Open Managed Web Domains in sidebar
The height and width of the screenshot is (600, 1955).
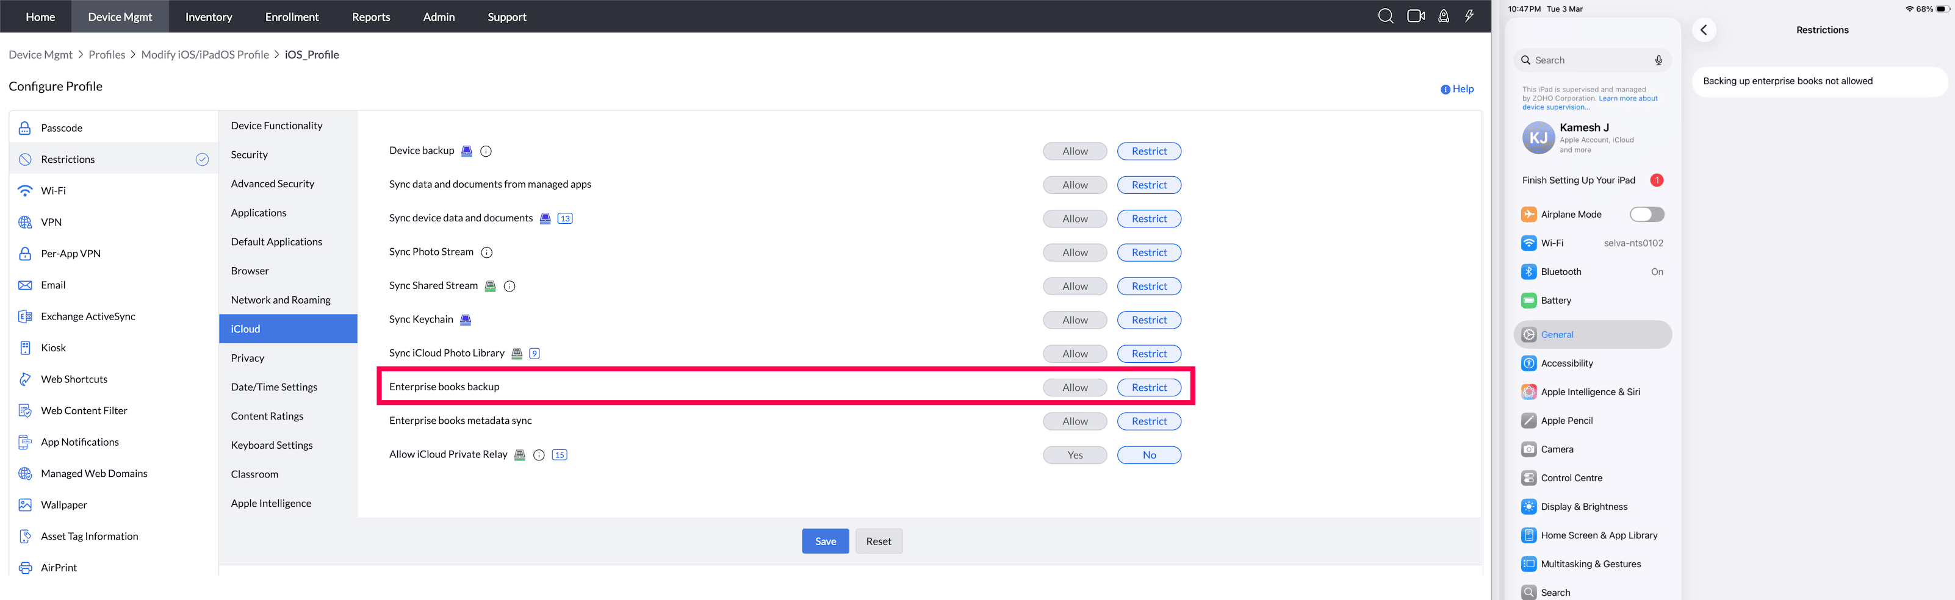click(114, 474)
